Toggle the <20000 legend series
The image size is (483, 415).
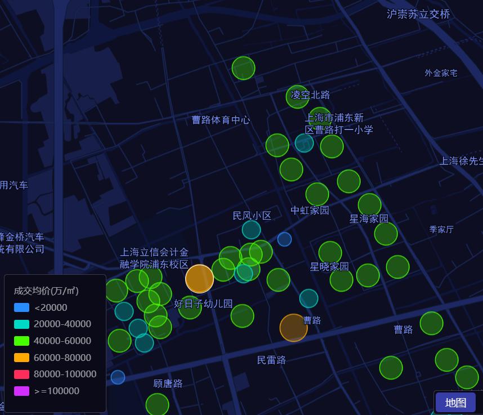21,307
